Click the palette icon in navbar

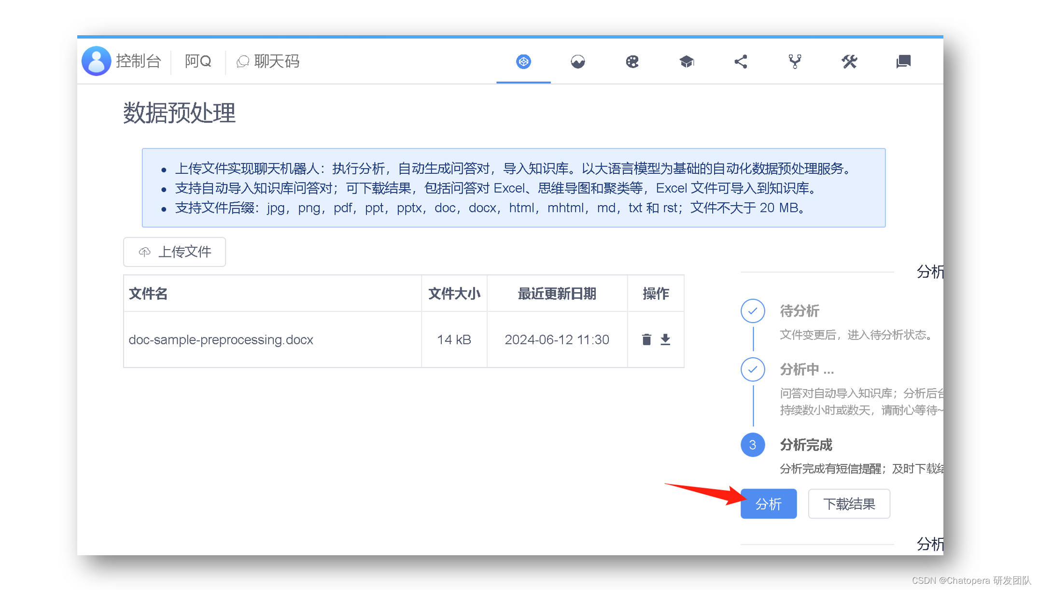pos(632,61)
